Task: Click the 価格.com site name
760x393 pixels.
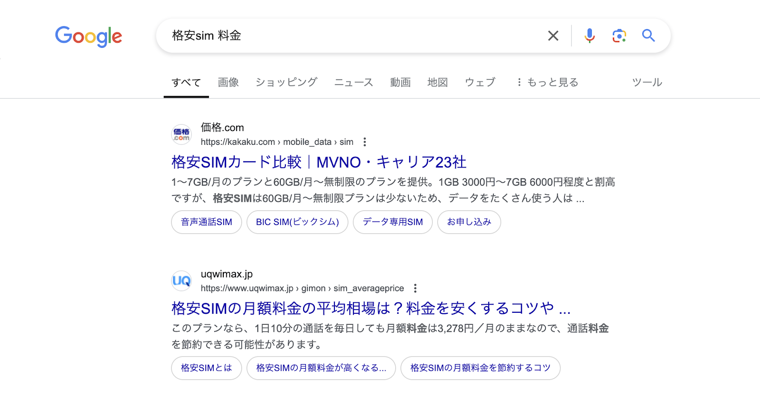Action: [222, 128]
